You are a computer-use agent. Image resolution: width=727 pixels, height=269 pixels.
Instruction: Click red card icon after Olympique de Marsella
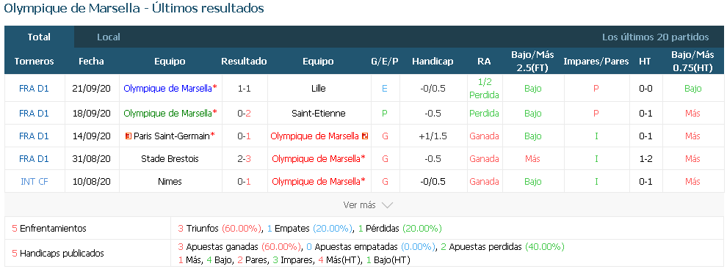tap(365, 136)
